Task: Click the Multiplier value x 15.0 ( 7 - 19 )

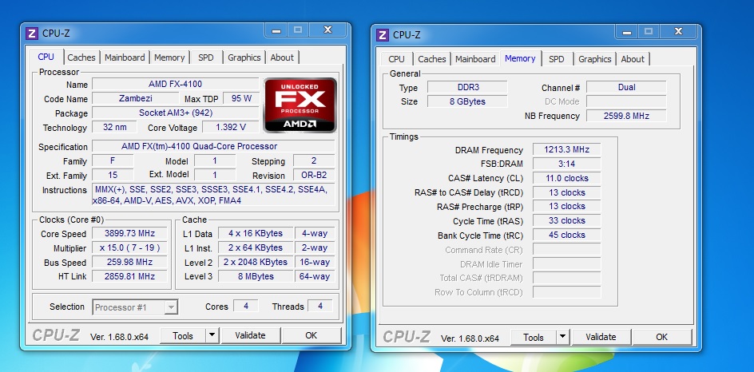Action: tap(129, 248)
